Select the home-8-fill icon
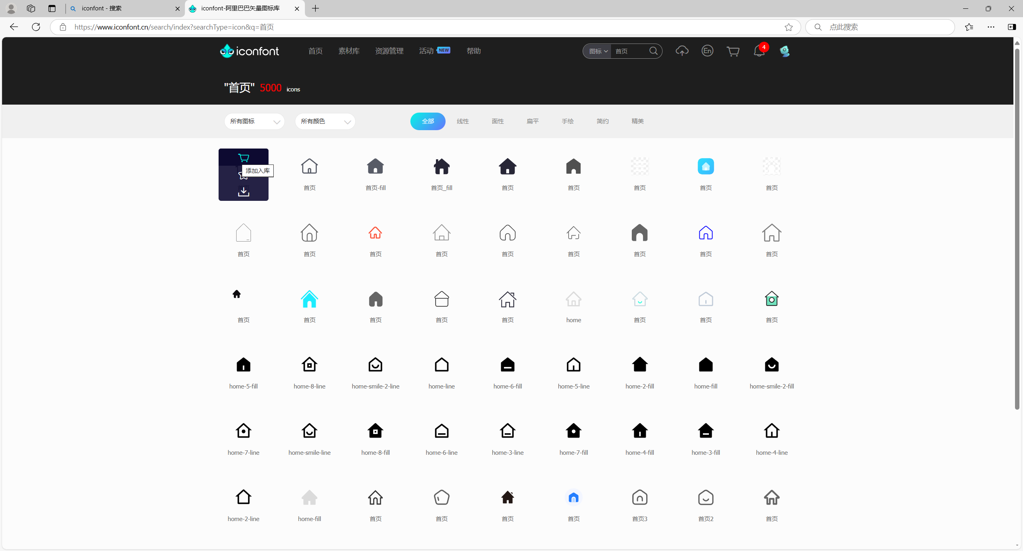Screen dimensions: 1023x551 375,431
